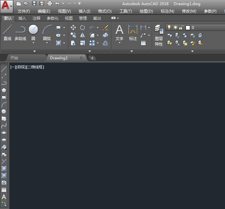Expand the Circle (圆) tool dropdown
225x209 pixels.
click(33, 43)
